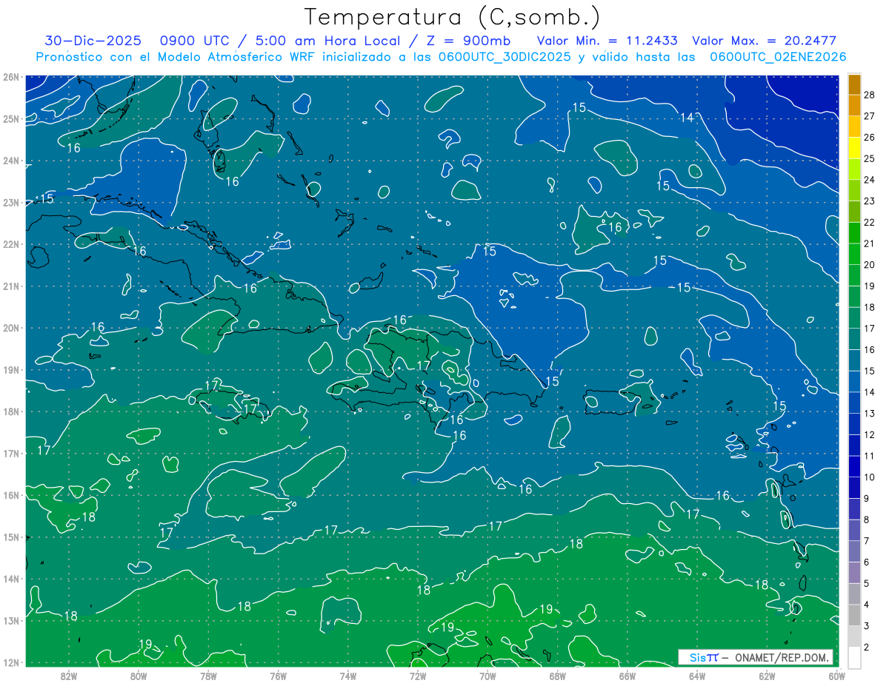Click "Valor Min. = 11.2433"
Screen dimensions: 889x686
point(608,41)
